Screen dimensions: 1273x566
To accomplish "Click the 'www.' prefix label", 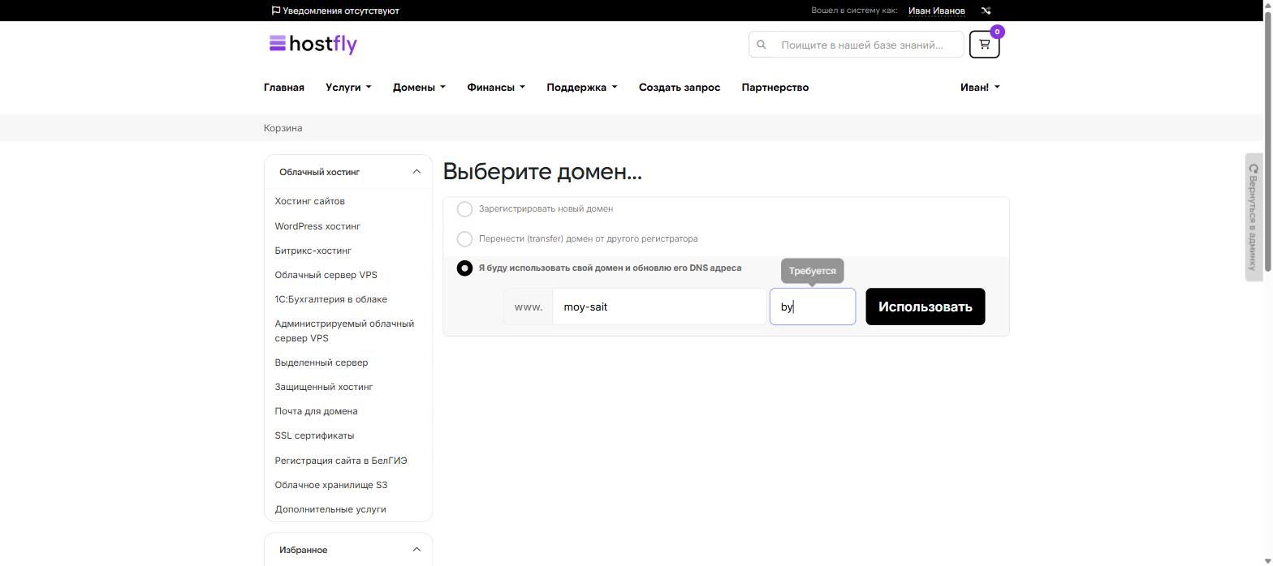I will (529, 307).
